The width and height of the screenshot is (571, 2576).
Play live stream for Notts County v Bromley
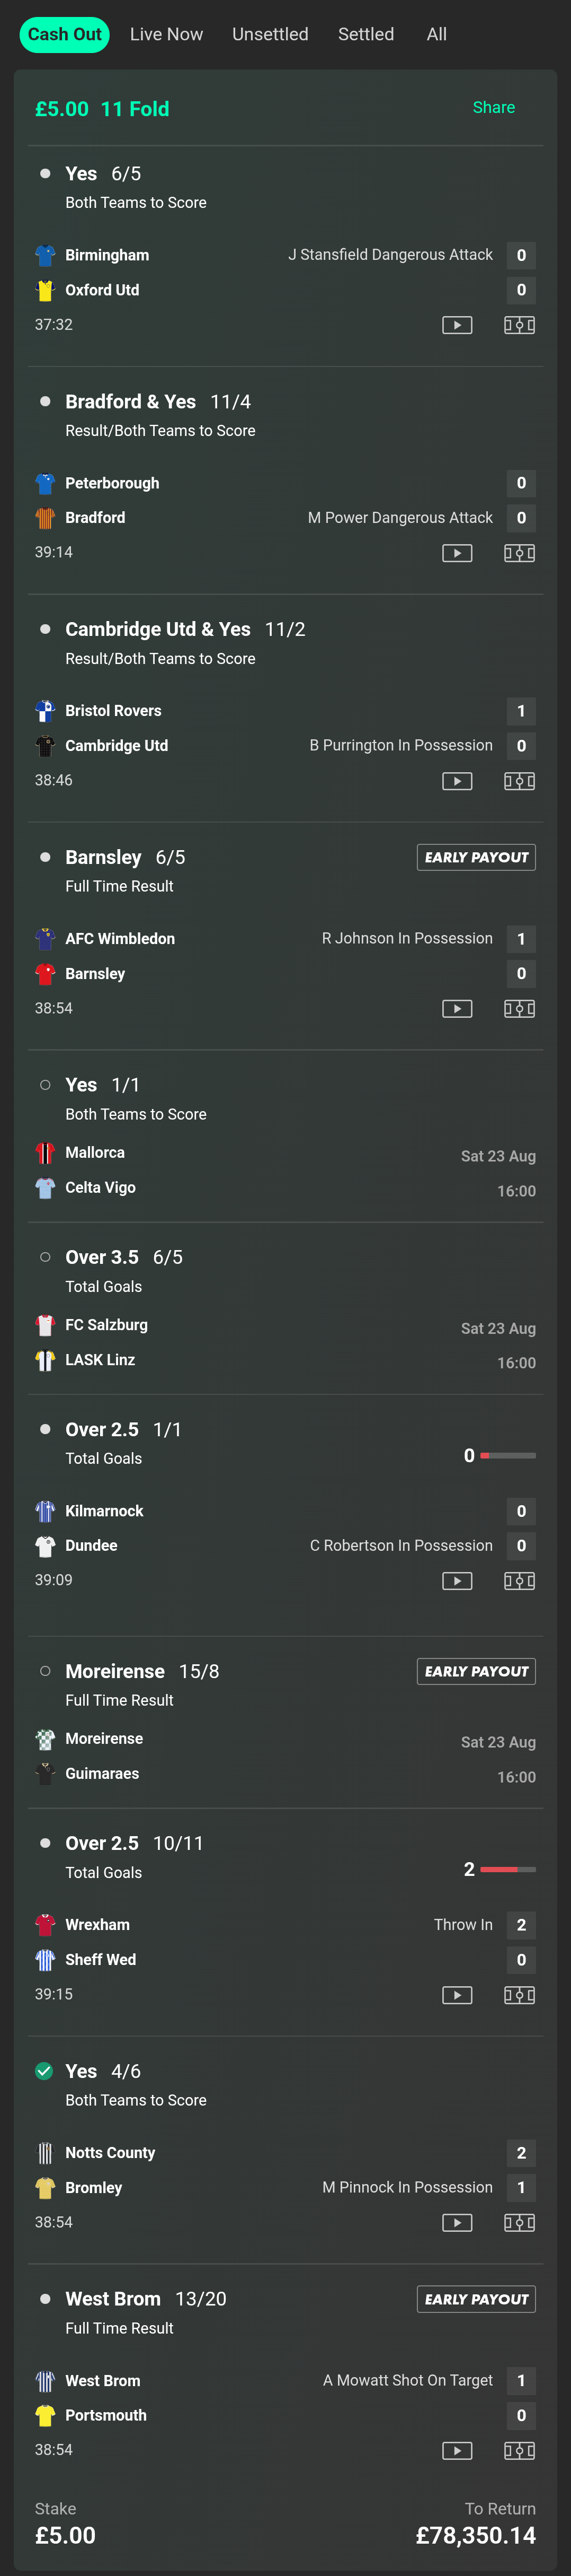pos(457,2223)
